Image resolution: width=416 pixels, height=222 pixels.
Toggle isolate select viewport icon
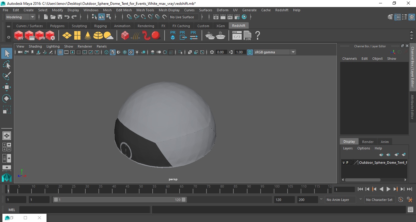180,52
